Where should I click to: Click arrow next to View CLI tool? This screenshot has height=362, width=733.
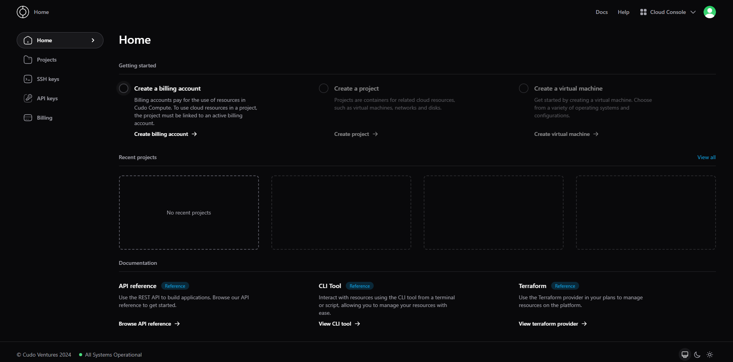(x=357, y=324)
